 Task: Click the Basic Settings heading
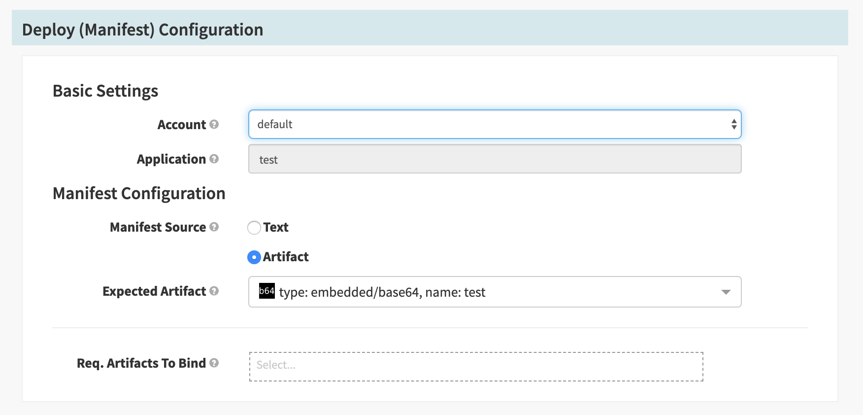coord(105,91)
